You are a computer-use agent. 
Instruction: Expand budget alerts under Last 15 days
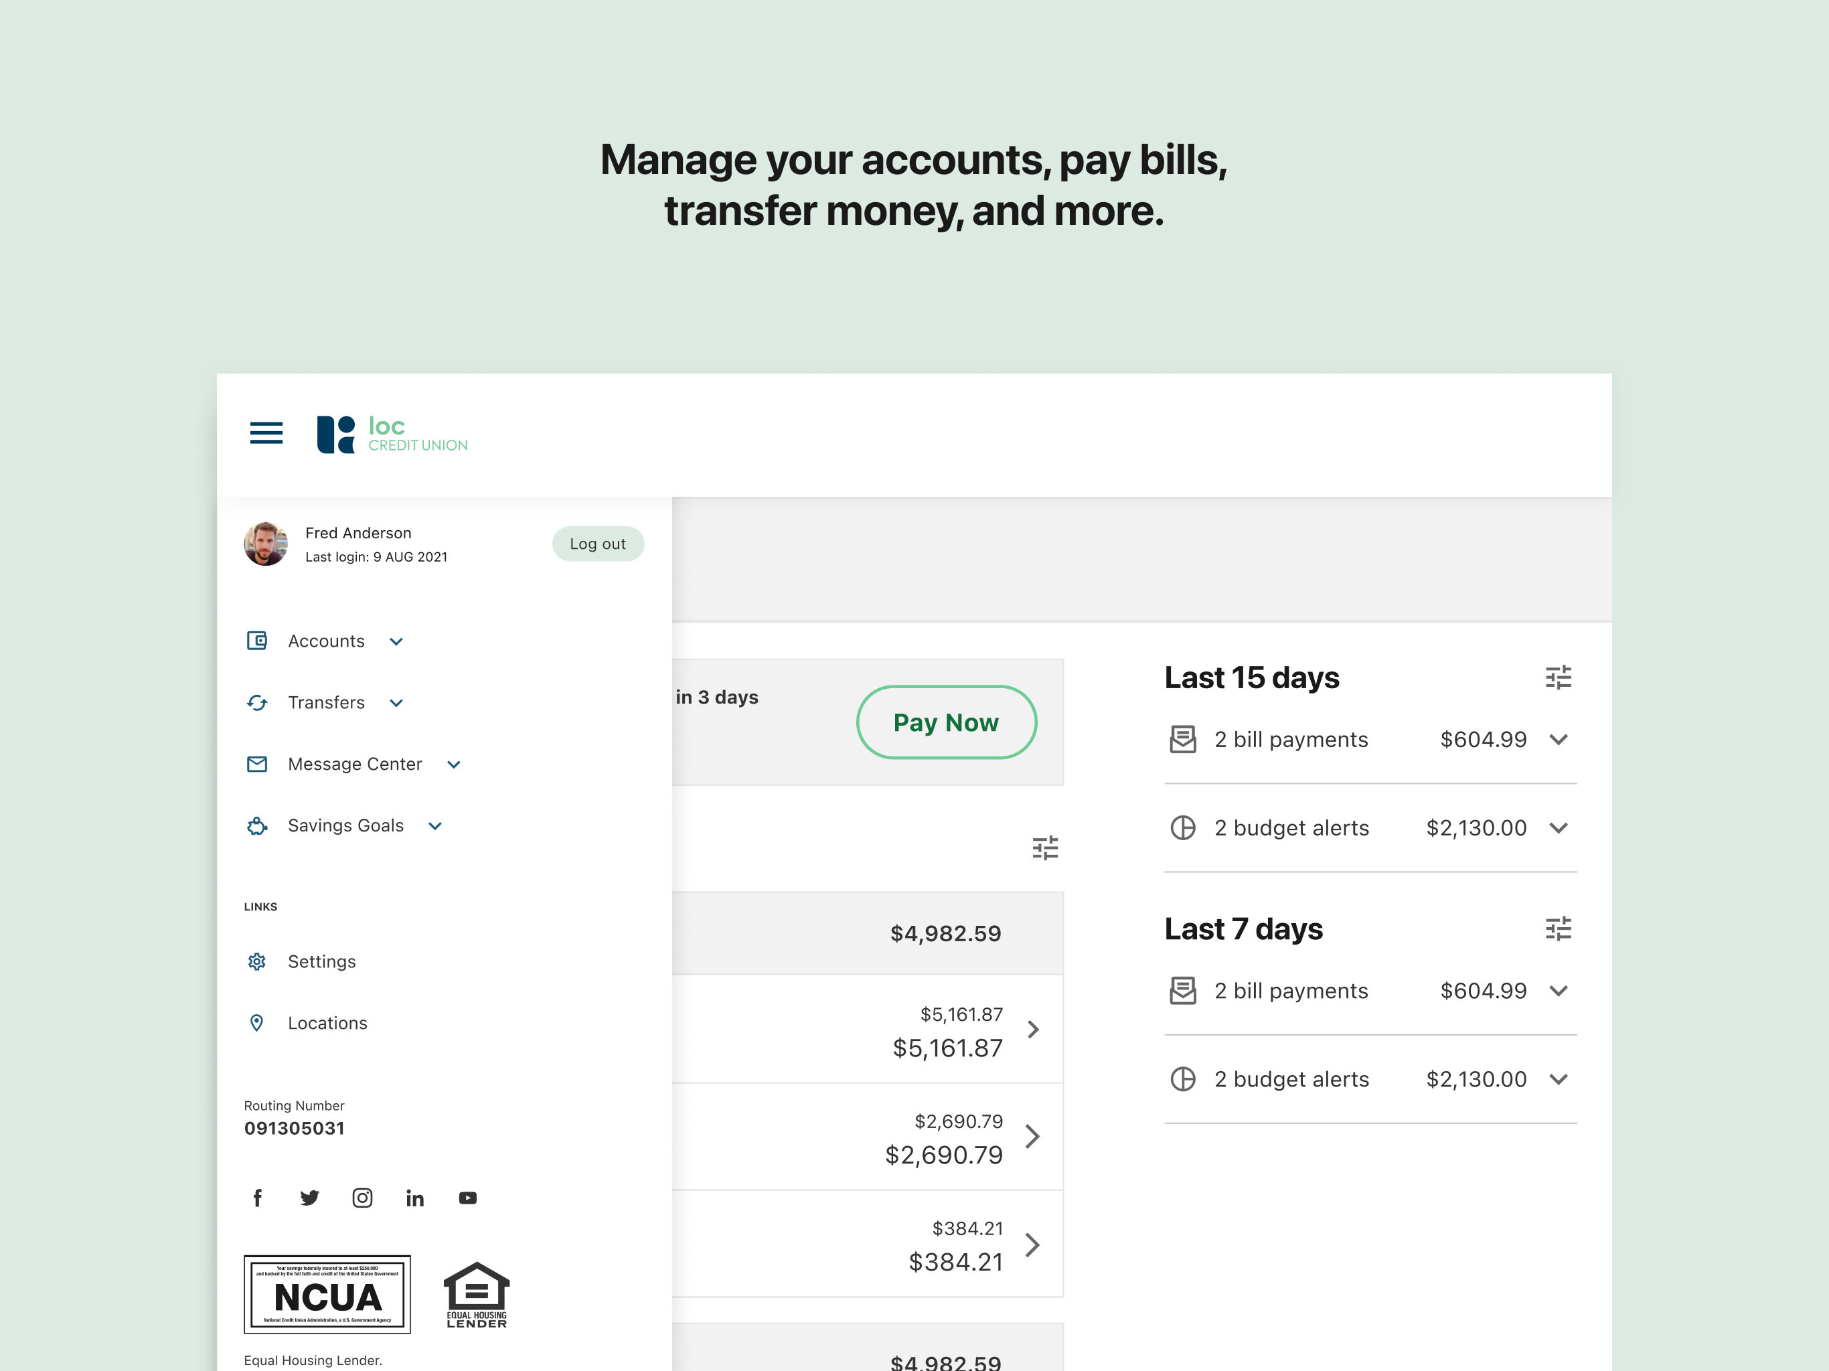point(1559,829)
